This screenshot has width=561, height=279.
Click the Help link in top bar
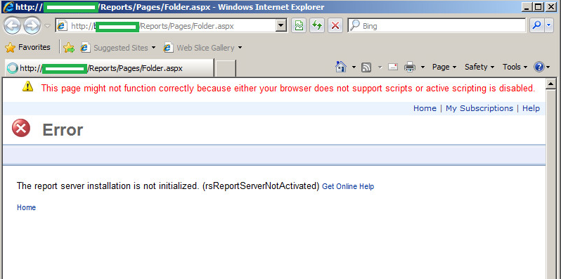click(x=531, y=108)
